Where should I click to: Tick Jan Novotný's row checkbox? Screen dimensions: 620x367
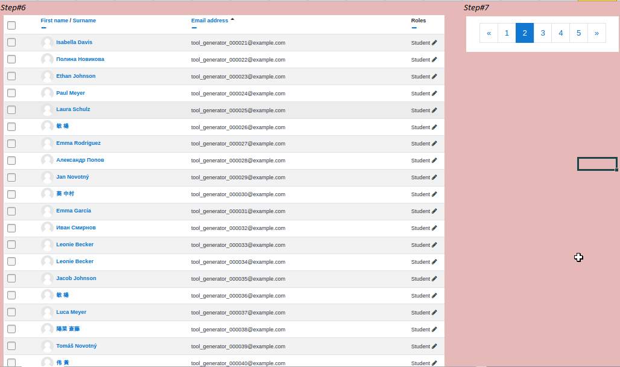coord(11,177)
